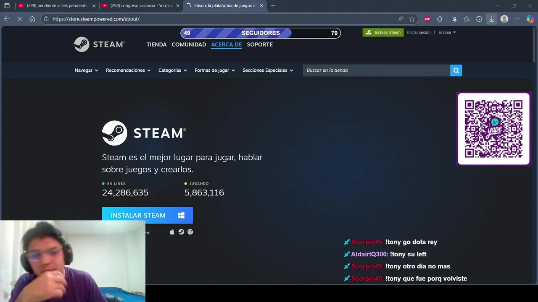Add page to favorites with star icon
This screenshot has height=302, width=538.
(412, 19)
